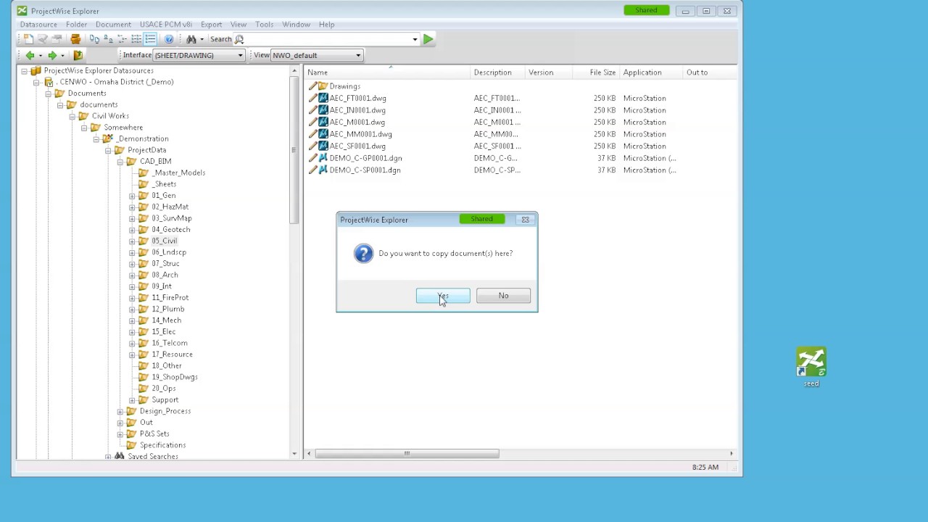The width and height of the screenshot is (928, 522).
Task: Select the Specifications folder in tree
Action: tap(162, 445)
